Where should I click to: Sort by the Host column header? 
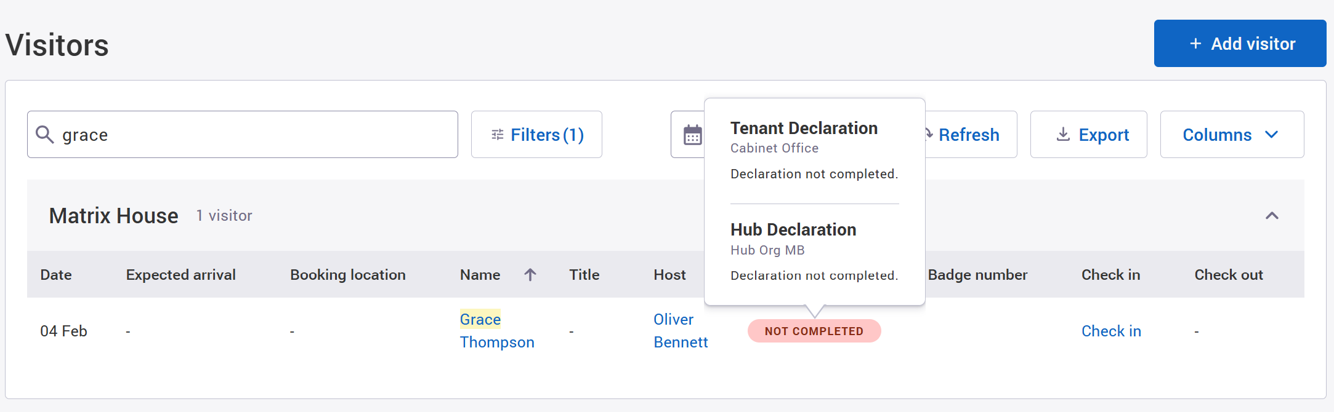click(669, 275)
